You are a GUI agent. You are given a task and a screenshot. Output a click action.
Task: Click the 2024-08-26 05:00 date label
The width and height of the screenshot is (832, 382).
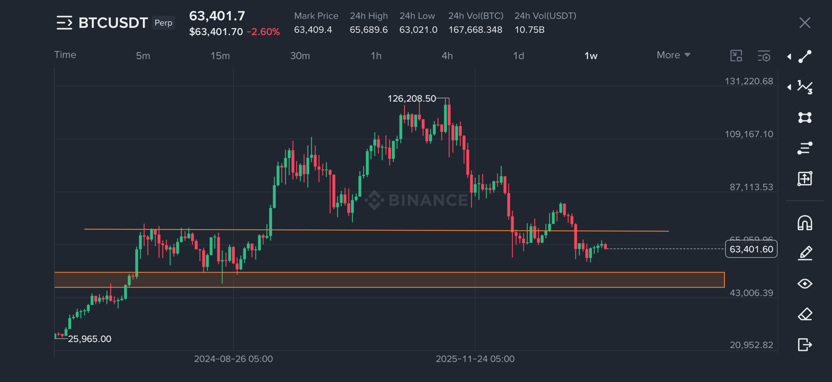tap(233, 359)
